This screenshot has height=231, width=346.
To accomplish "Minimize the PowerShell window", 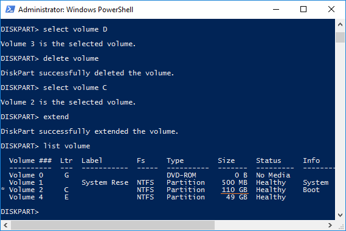I will point(276,9).
